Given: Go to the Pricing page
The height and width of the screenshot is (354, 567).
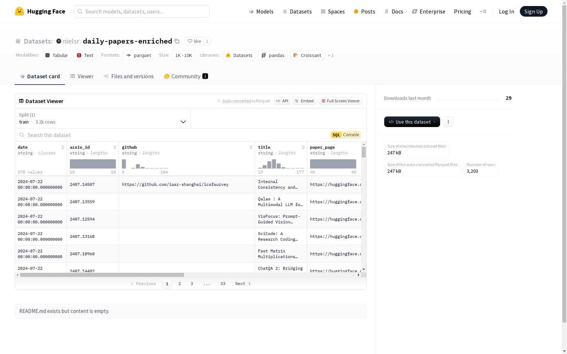Looking at the screenshot, I should (x=462, y=11).
